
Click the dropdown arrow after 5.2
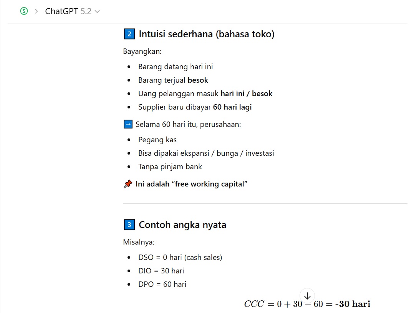(x=97, y=12)
